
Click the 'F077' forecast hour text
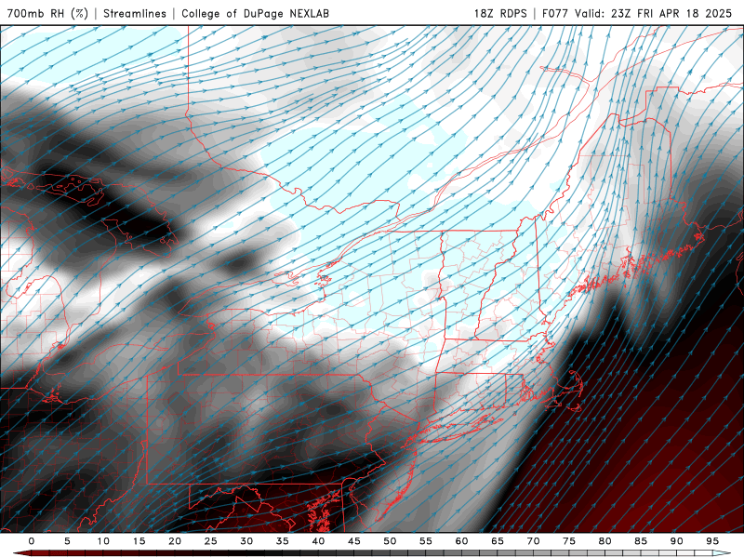[555, 13]
